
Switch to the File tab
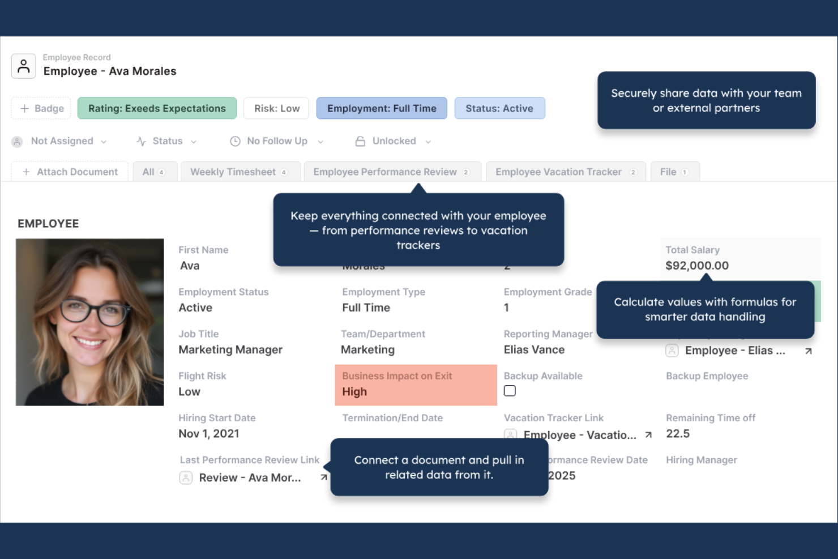pos(675,172)
